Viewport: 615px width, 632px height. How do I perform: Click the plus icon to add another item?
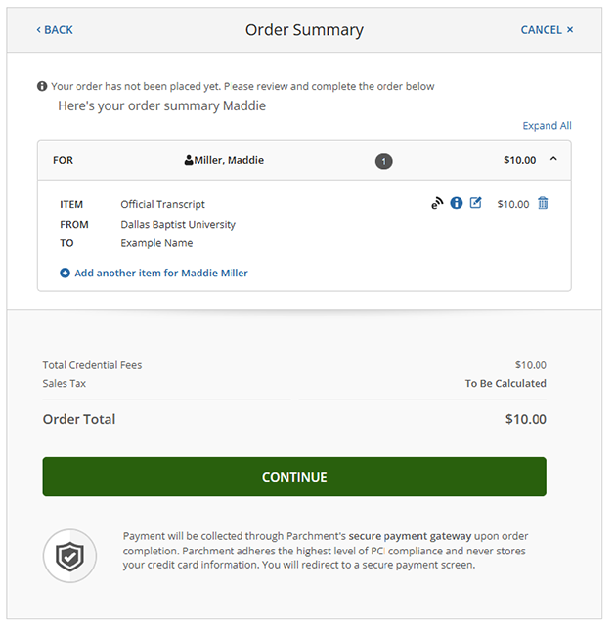(x=66, y=274)
